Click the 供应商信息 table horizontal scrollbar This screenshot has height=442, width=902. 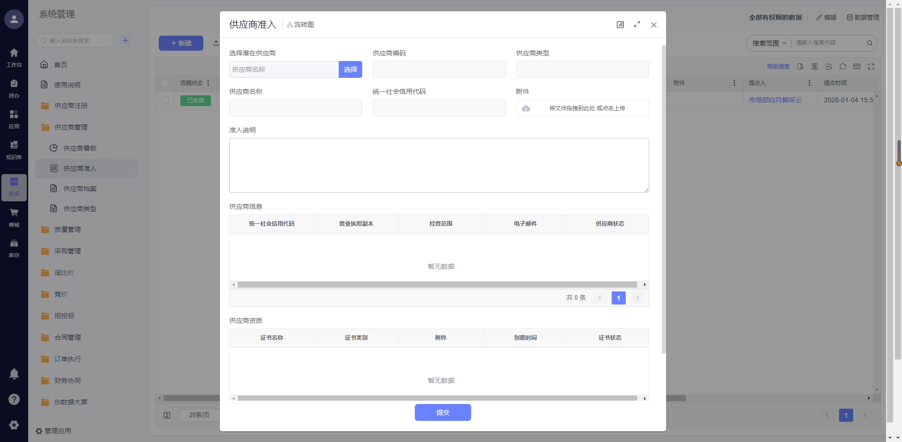point(437,285)
